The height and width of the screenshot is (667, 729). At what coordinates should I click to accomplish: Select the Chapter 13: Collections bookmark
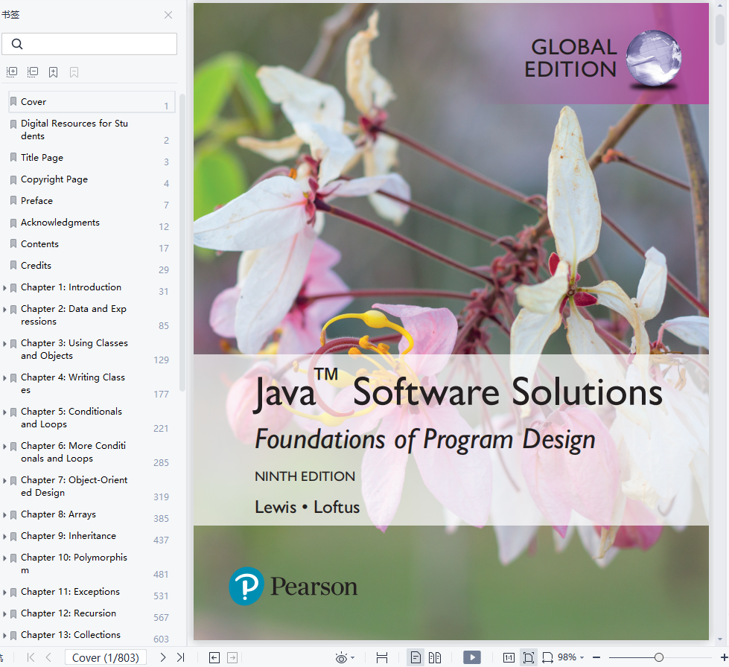coord(92,635)
